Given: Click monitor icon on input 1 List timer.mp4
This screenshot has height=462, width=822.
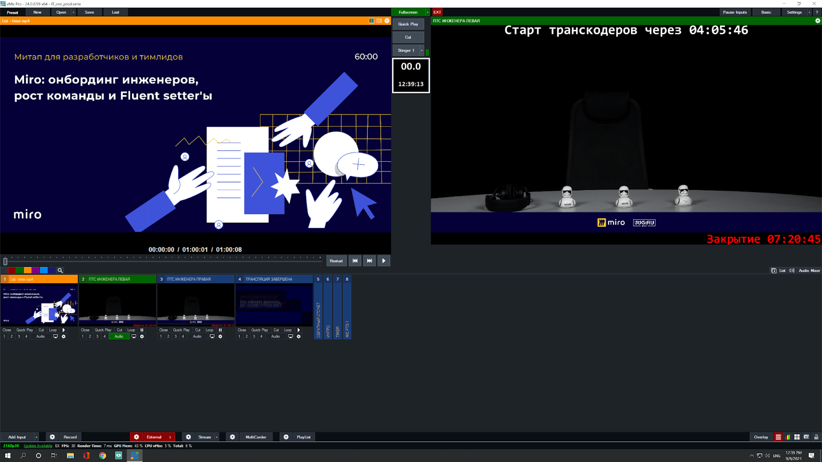Looking at the screenshot, I should point(55,336).
